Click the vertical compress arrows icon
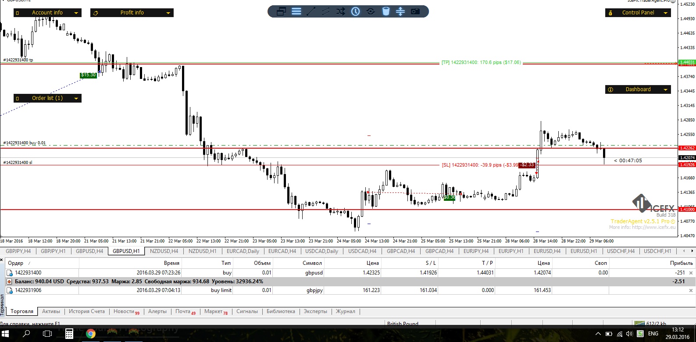This screenshot has height=342, width=696. (400, 11)
